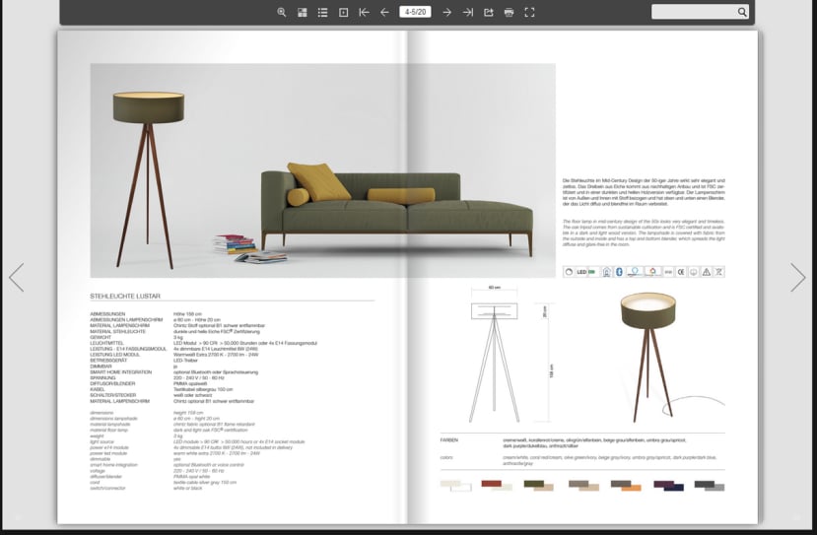This screenshot has height=535, width=817.
Task: Click the coral red/cream color swatch
Action: (497, 485)
